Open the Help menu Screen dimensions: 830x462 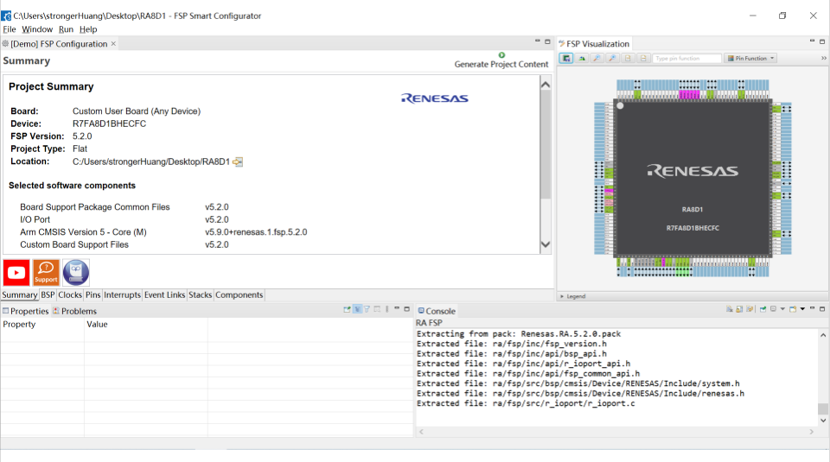[x=88, y=29]
